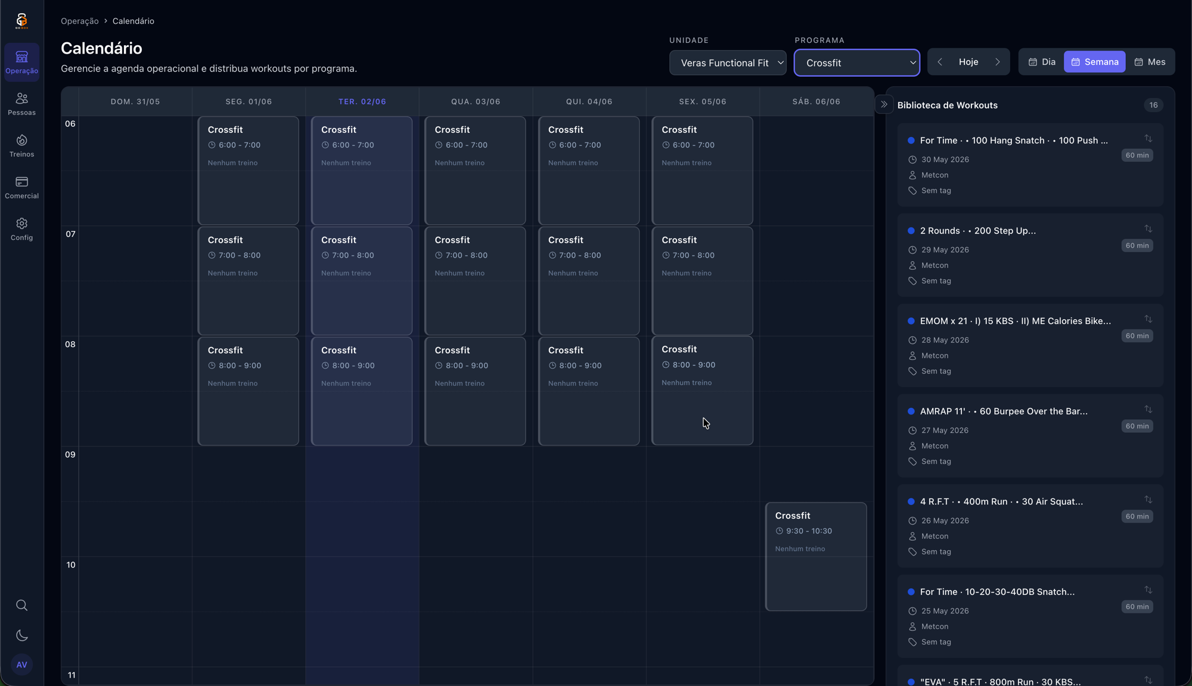The image size is (1192, 686).
Task: Toggle dark mode moon icon
Action: [22, 635]
